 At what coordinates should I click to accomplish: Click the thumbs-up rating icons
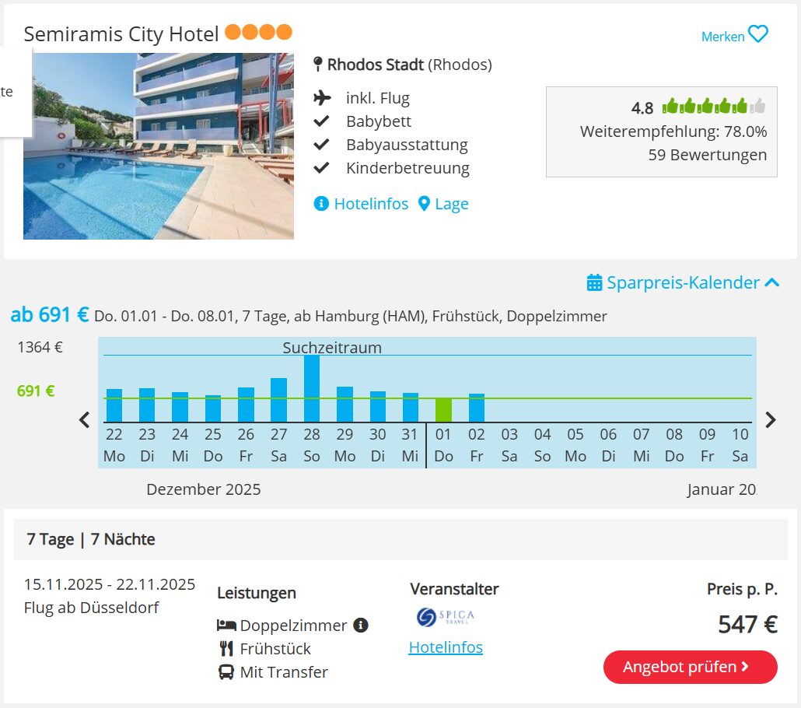(713, 107)
